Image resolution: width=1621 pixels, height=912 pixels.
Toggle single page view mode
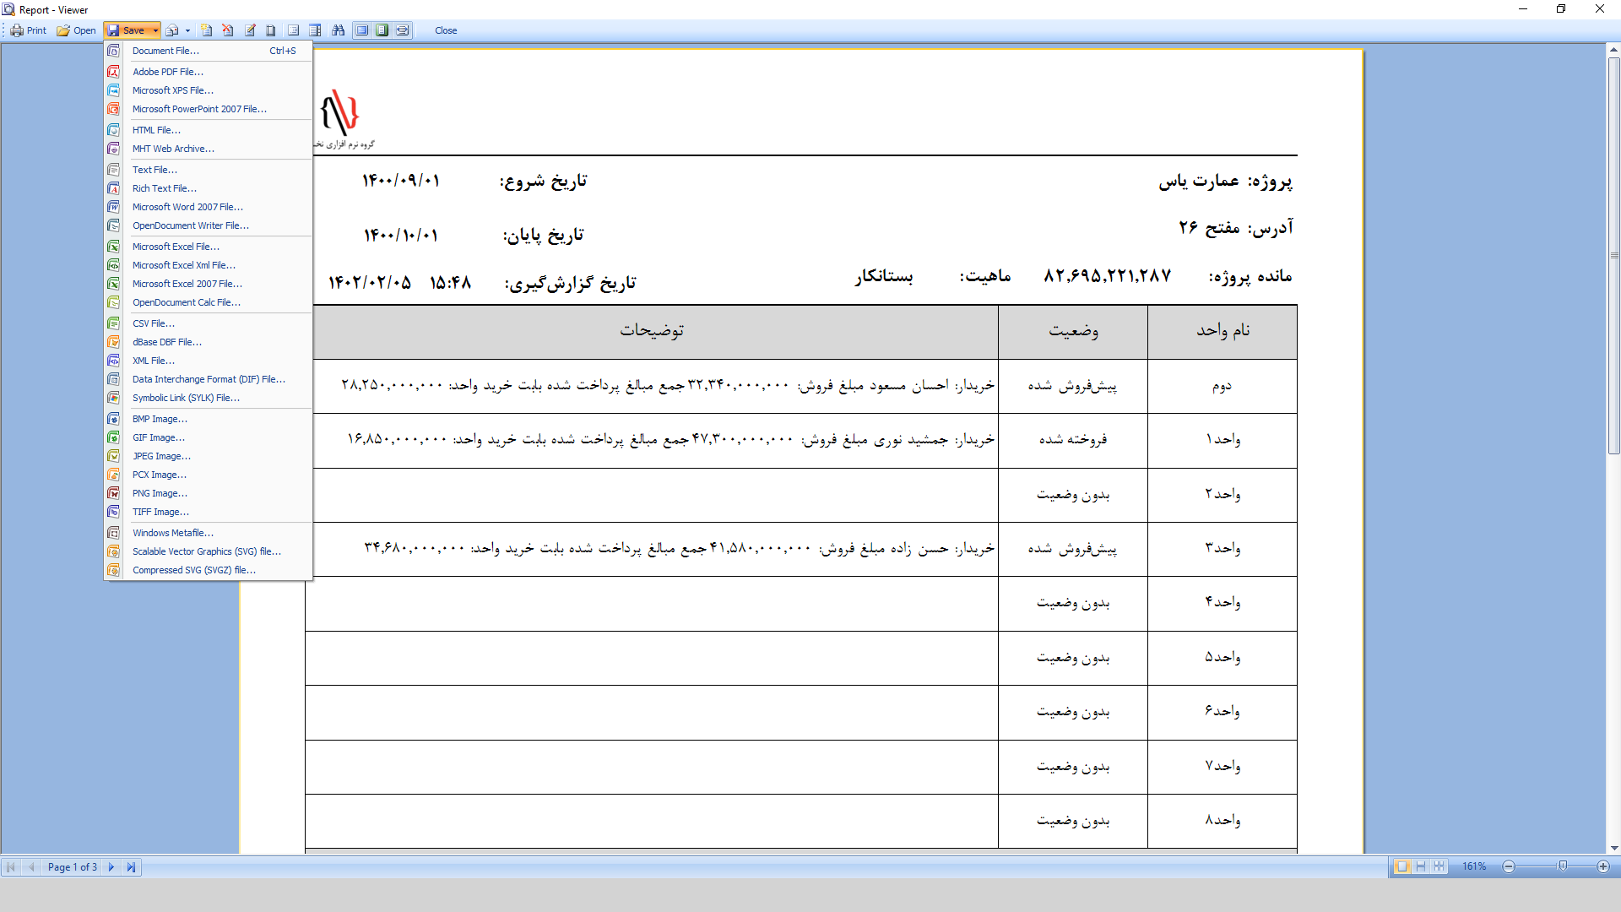(1401, 867)
